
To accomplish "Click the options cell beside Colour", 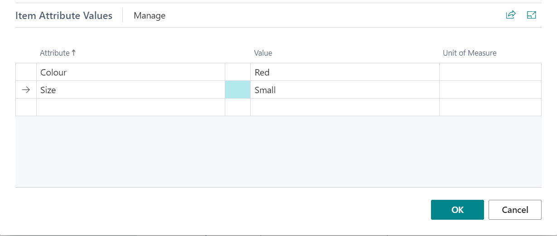I will (x=237, y=72).
